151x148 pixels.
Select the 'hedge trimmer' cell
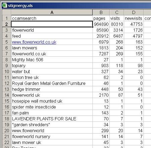click(x=52, y=89)
